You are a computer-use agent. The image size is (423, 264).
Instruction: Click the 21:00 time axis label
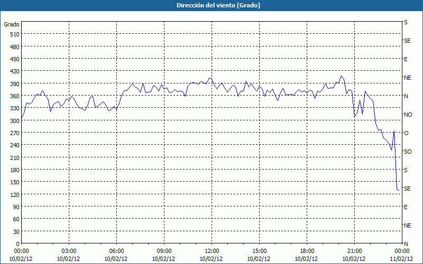tap(354, 251)
